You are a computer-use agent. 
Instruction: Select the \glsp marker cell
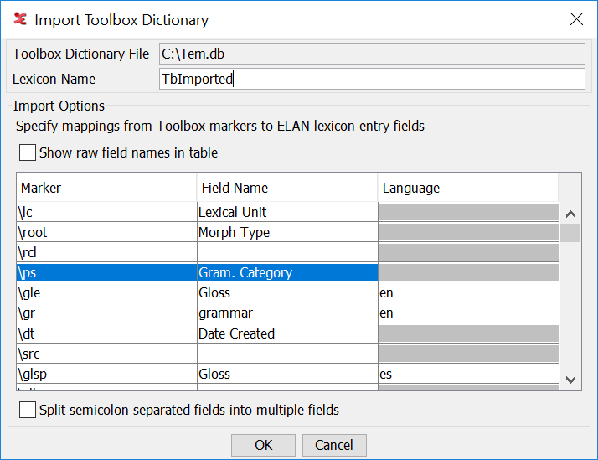click(107, 375)
